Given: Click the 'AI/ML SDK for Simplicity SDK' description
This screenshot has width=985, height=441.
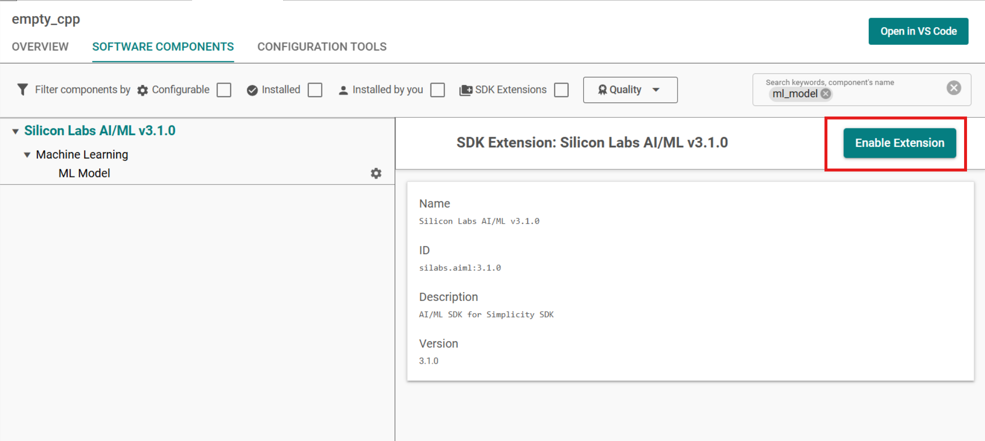Looking at the screenshot, I should coord(486,315).
